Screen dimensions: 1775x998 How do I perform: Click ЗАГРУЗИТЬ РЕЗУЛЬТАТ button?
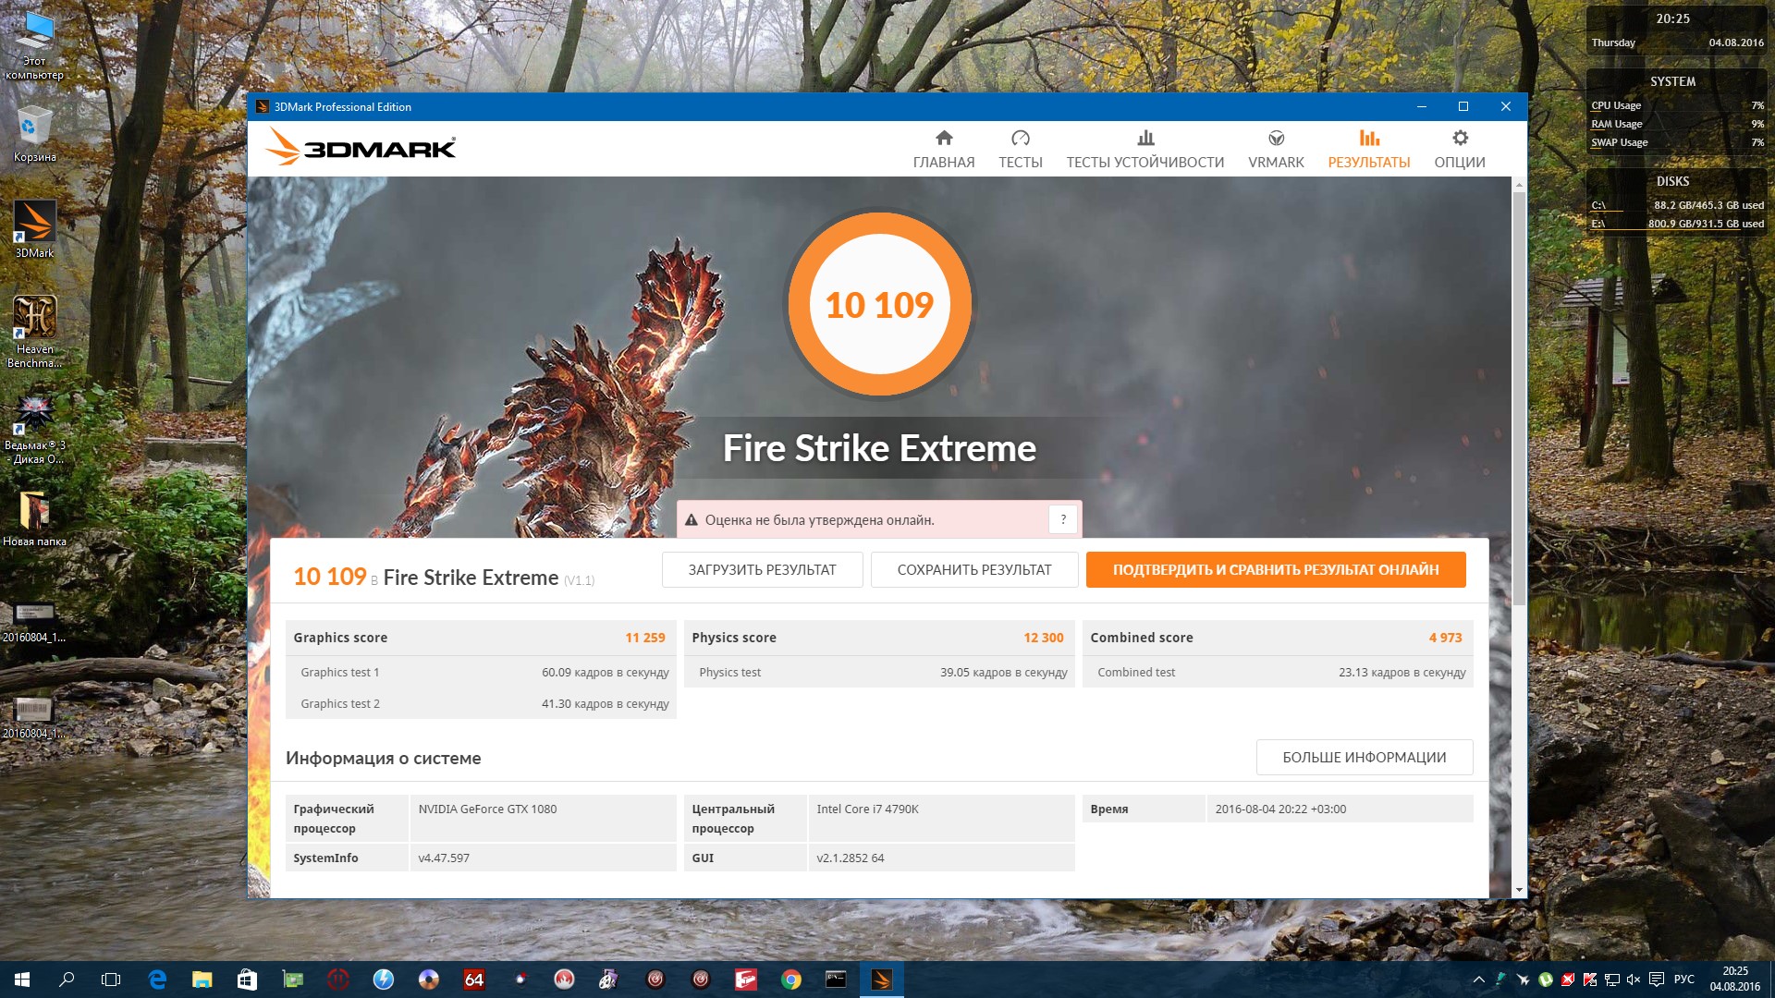(762, 570)
